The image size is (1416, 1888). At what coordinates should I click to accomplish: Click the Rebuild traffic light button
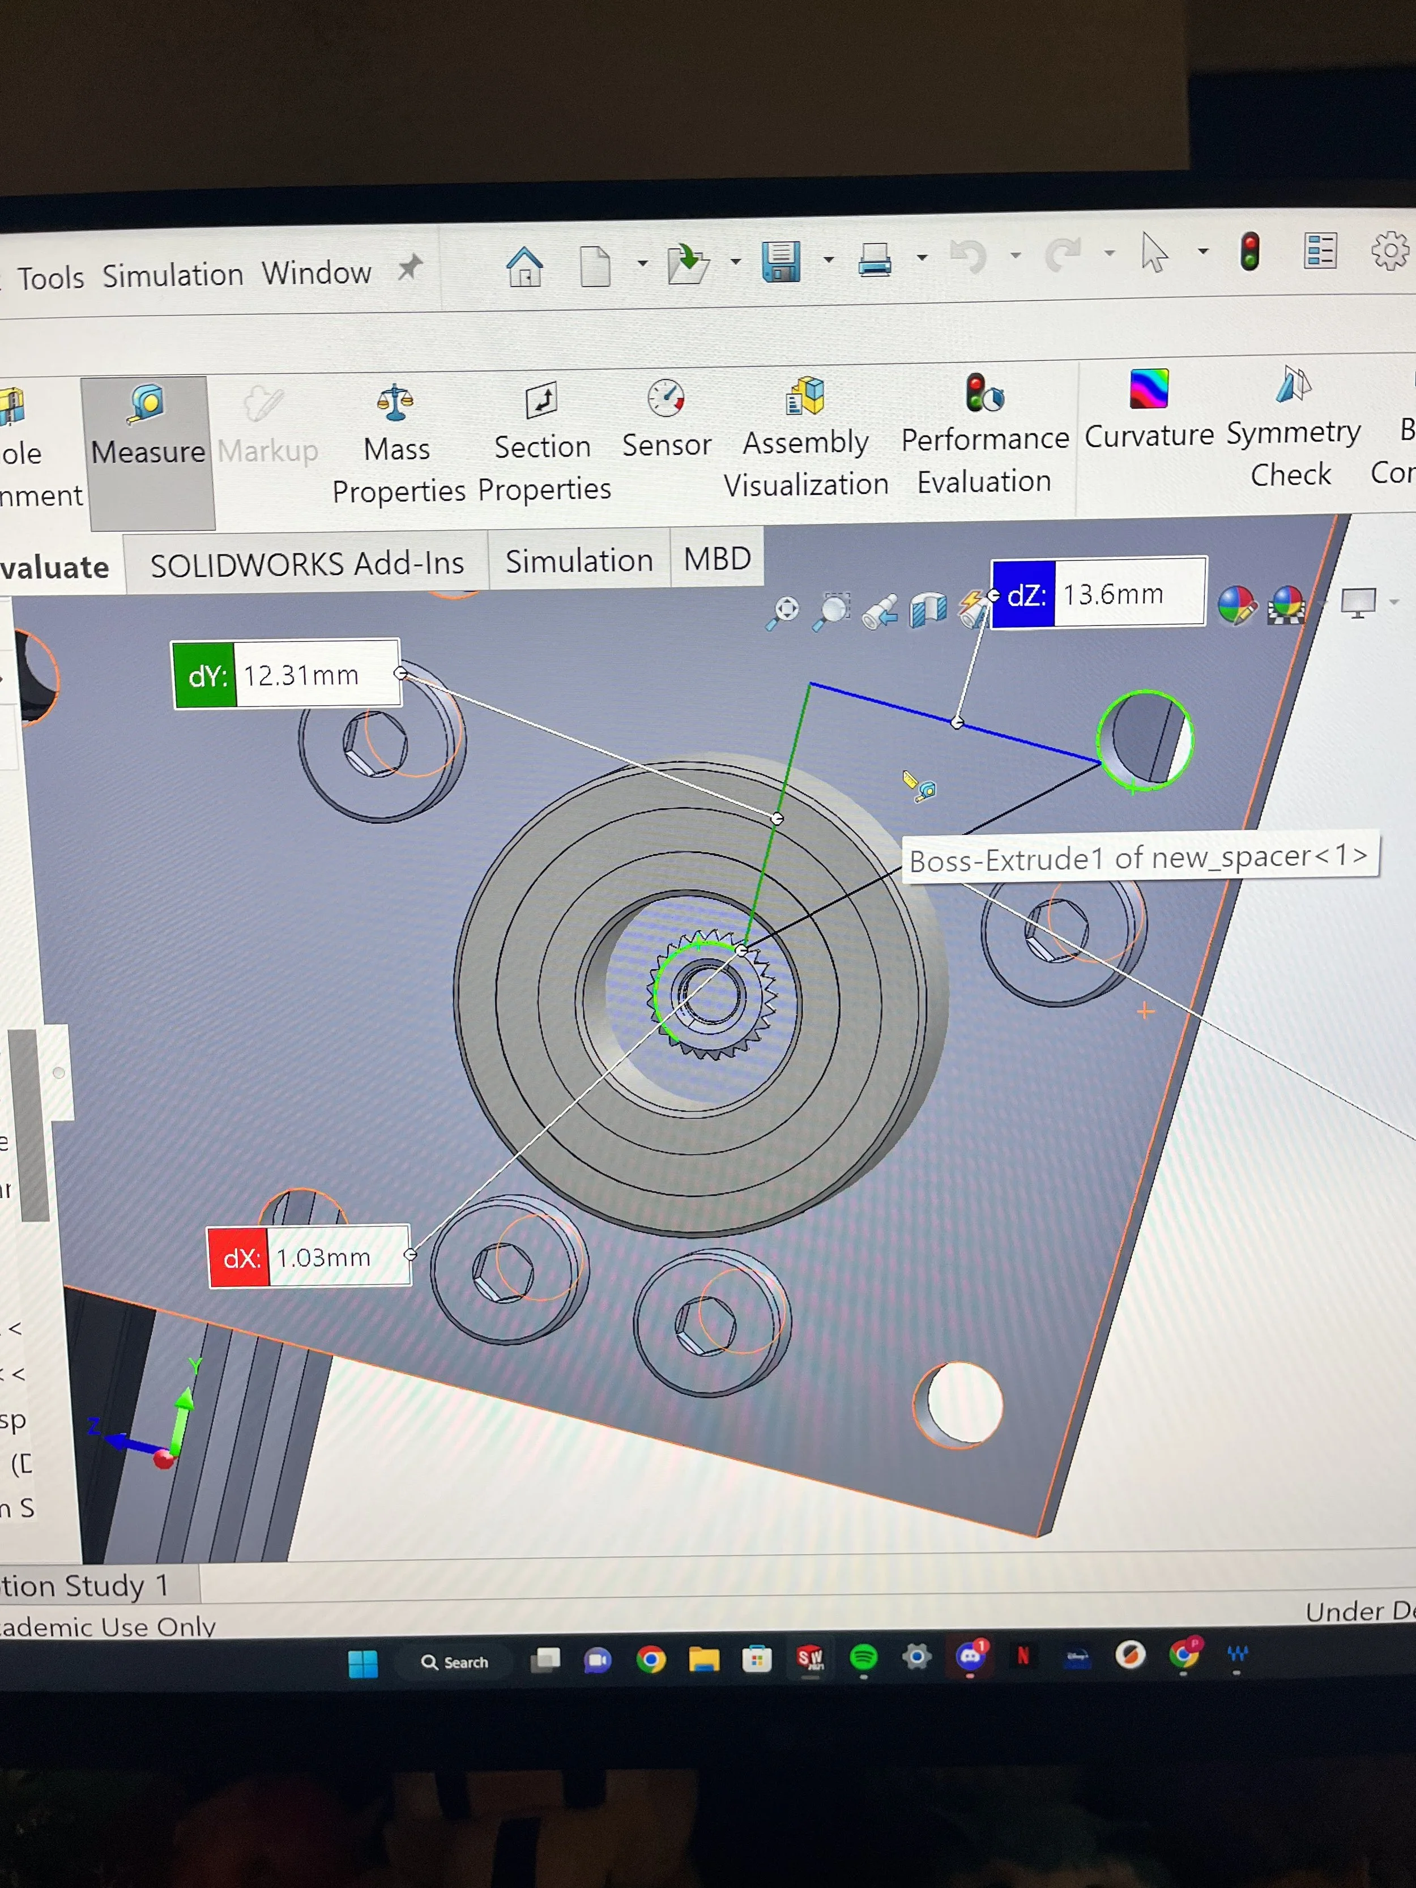tap(1249, 252)
